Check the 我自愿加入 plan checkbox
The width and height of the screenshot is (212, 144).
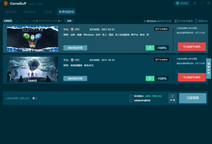pyautogui.click(x=131, y=96)
